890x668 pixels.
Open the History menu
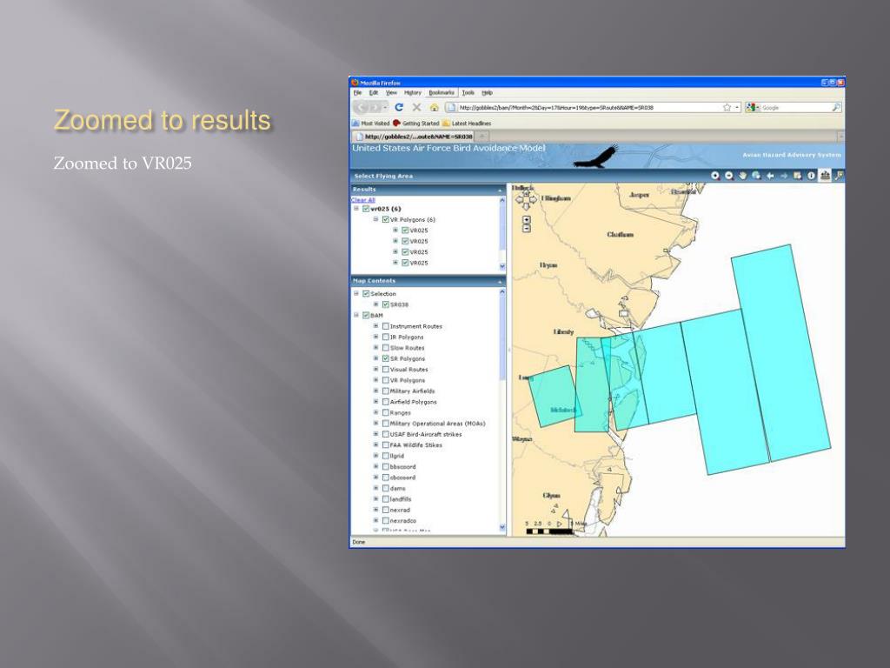tap(413, 92)
